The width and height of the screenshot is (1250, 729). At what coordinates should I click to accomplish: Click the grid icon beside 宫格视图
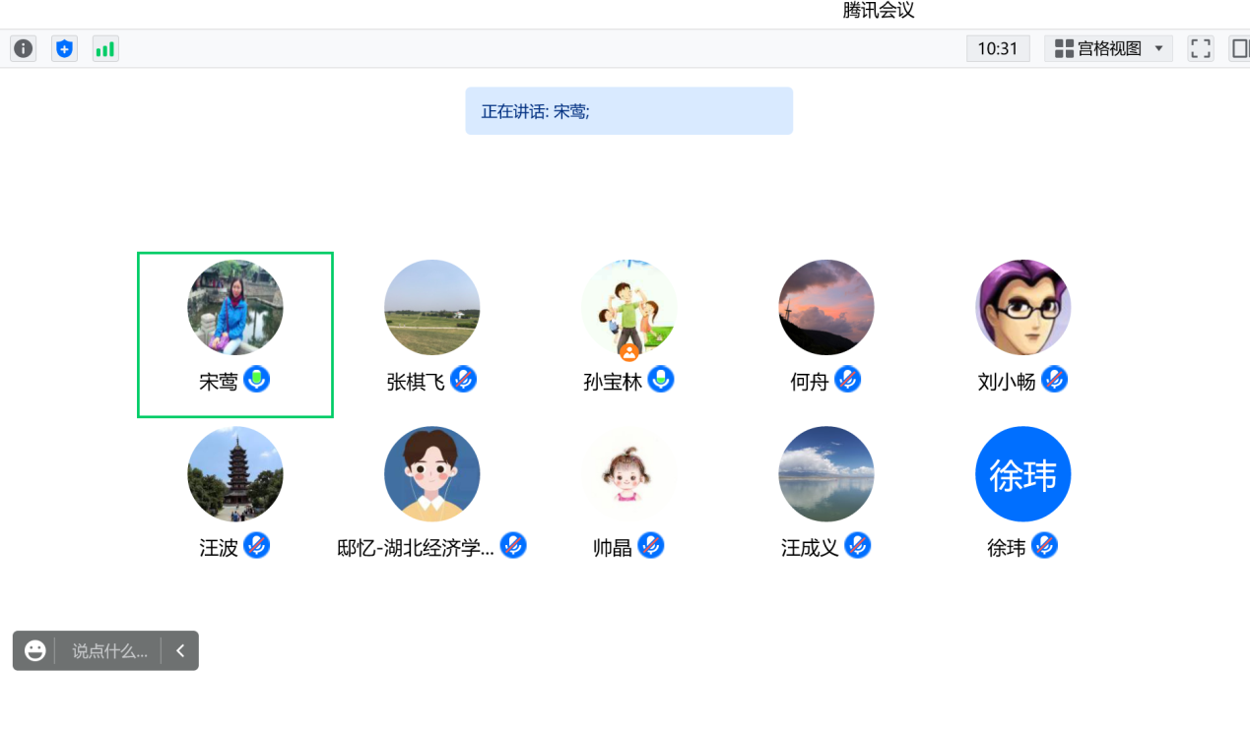click(1064, 48)
